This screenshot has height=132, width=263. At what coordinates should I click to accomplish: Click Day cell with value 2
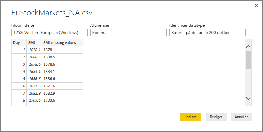click(x=19, y=57)
